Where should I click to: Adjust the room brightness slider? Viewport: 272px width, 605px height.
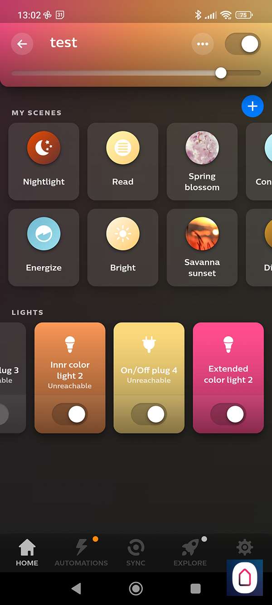tap(136, 73)
